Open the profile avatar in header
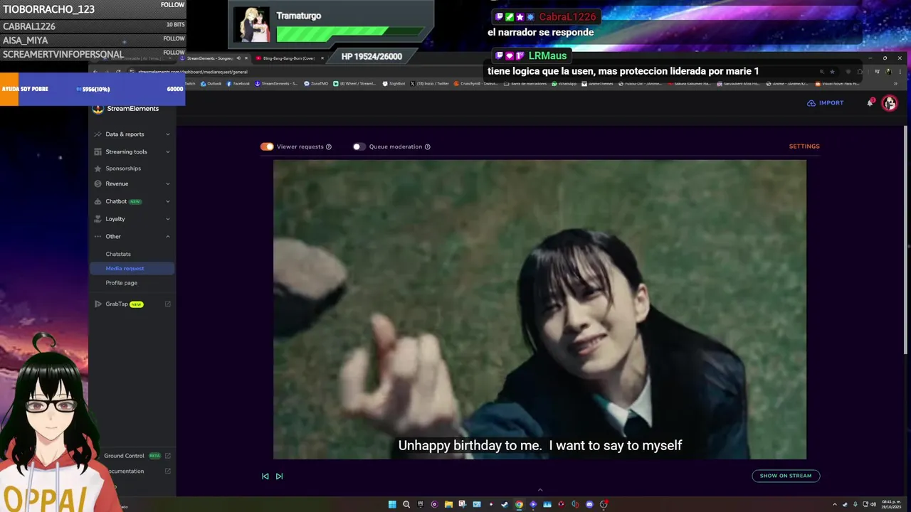911x512 pixels. click(x=890, y=103)
